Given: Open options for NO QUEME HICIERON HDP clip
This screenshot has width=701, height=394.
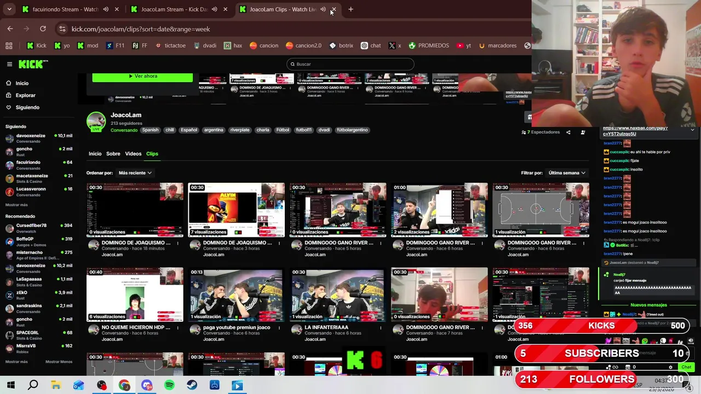Looking at the screenshot, I should (x=177, y=328).
